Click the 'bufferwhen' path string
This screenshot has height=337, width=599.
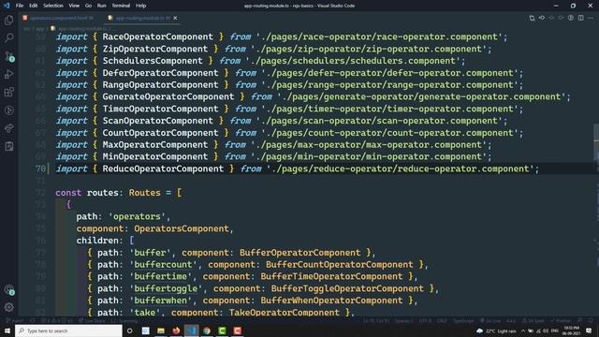(x=160, y=300)
